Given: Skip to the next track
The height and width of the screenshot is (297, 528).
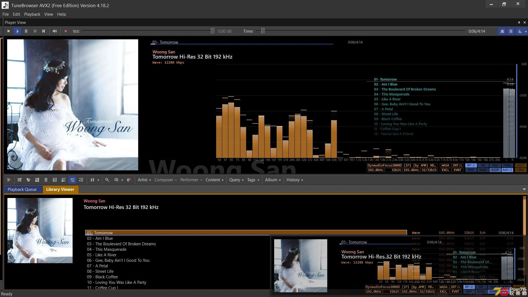Looking at the screenshot, I should [43, 31].
